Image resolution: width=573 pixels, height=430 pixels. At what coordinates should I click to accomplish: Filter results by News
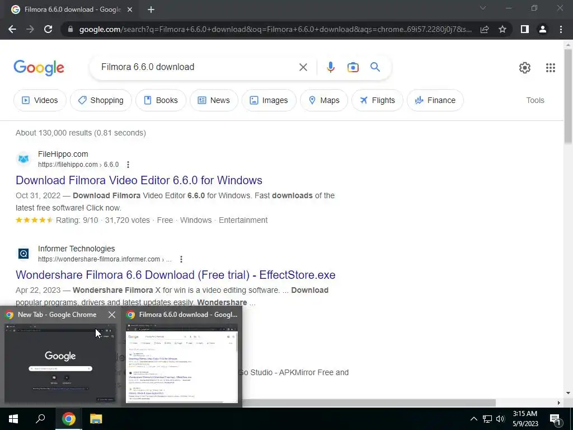pos(214,100)
